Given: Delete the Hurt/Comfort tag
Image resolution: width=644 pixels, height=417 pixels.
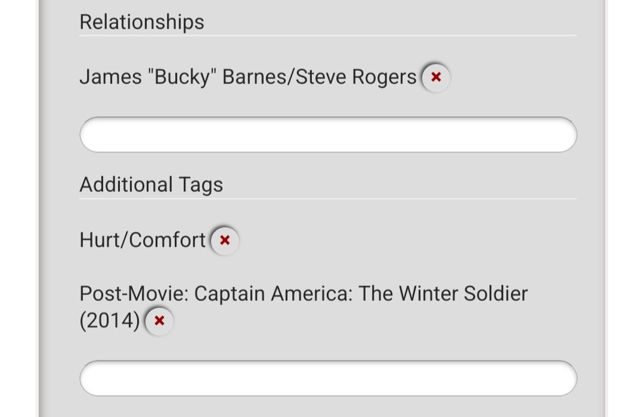Looking at the screenshot, I should [x=225, y=240].
